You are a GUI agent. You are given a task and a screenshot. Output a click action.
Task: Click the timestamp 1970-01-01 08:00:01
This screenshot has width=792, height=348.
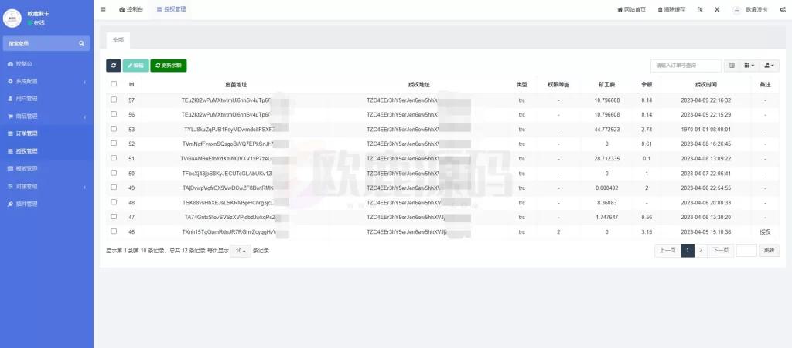705,130
